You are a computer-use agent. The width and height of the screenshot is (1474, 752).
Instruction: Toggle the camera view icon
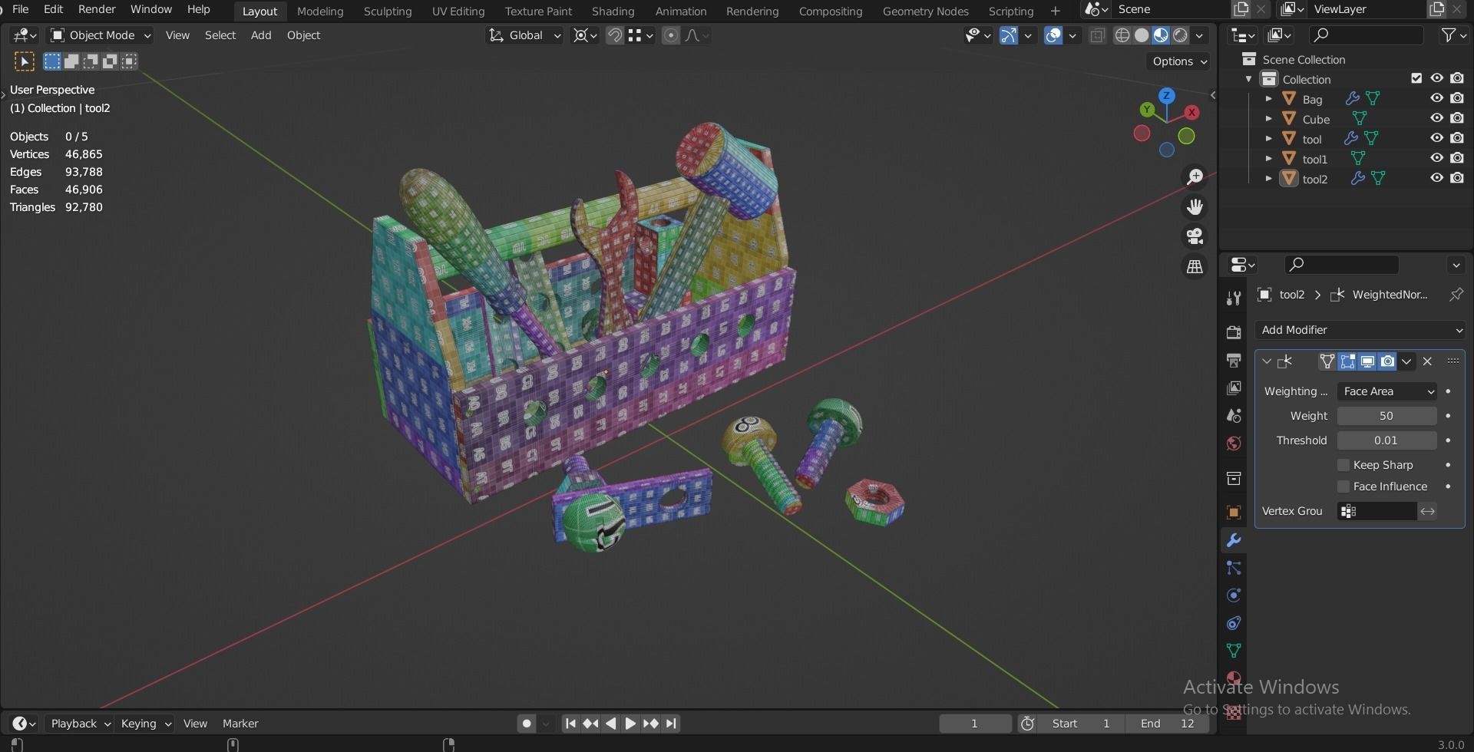point(1195,236)
